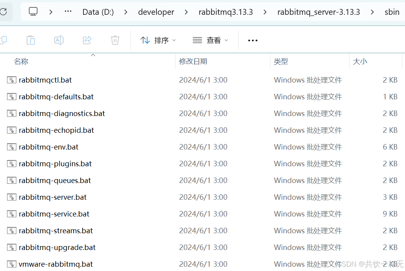Sort by 名称 column header
Viewport: 405px width, 271px height.
coord(21,62)
